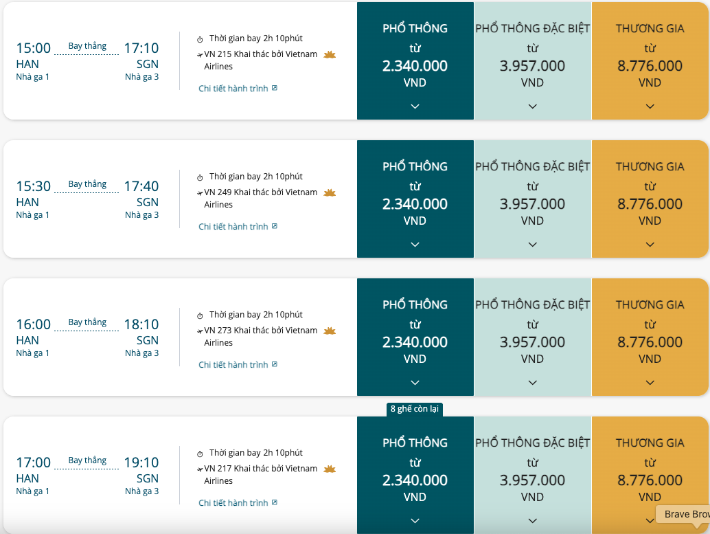Click the airplane icon next to VN 249
710x534 pixels.
pyautogui.click(x=200, y=193)
